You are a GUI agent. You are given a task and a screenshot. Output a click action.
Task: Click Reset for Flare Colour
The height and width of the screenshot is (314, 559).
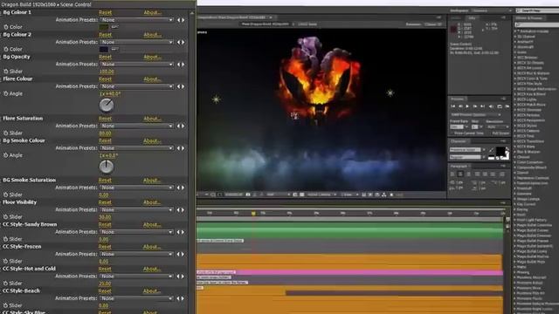pos(105,79)
